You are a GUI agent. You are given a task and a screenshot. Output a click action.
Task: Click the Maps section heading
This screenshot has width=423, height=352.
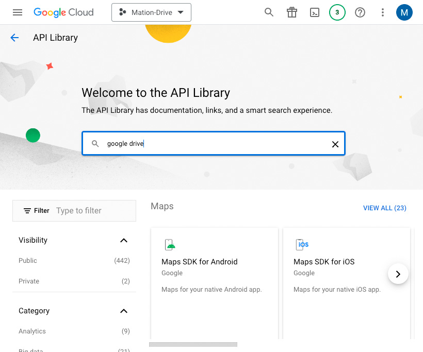162,206
